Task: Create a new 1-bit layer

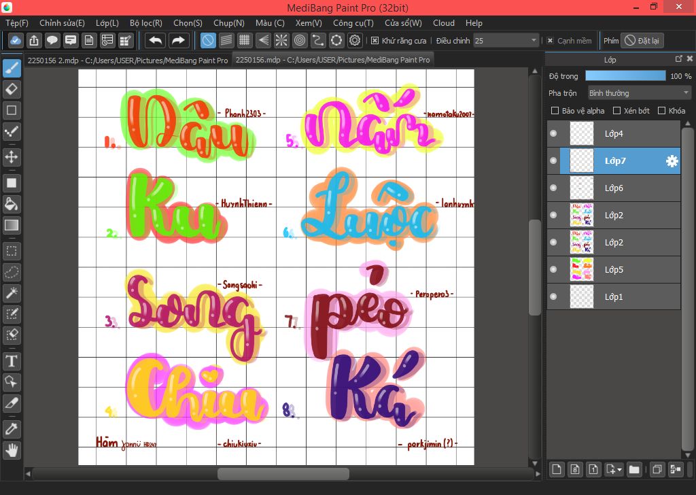Action: (x=593, y=469)
